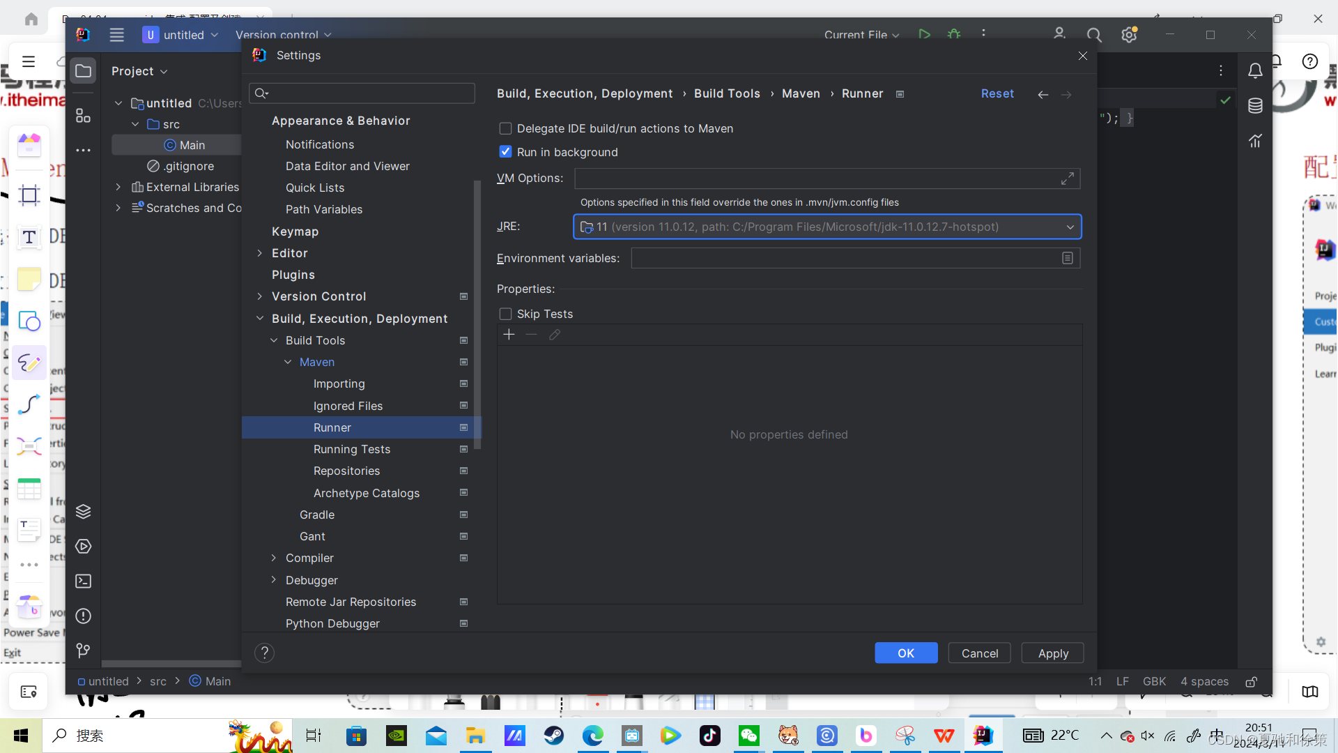
Task: Open More tool windows ellipsis in left bar
Action: 83,150
